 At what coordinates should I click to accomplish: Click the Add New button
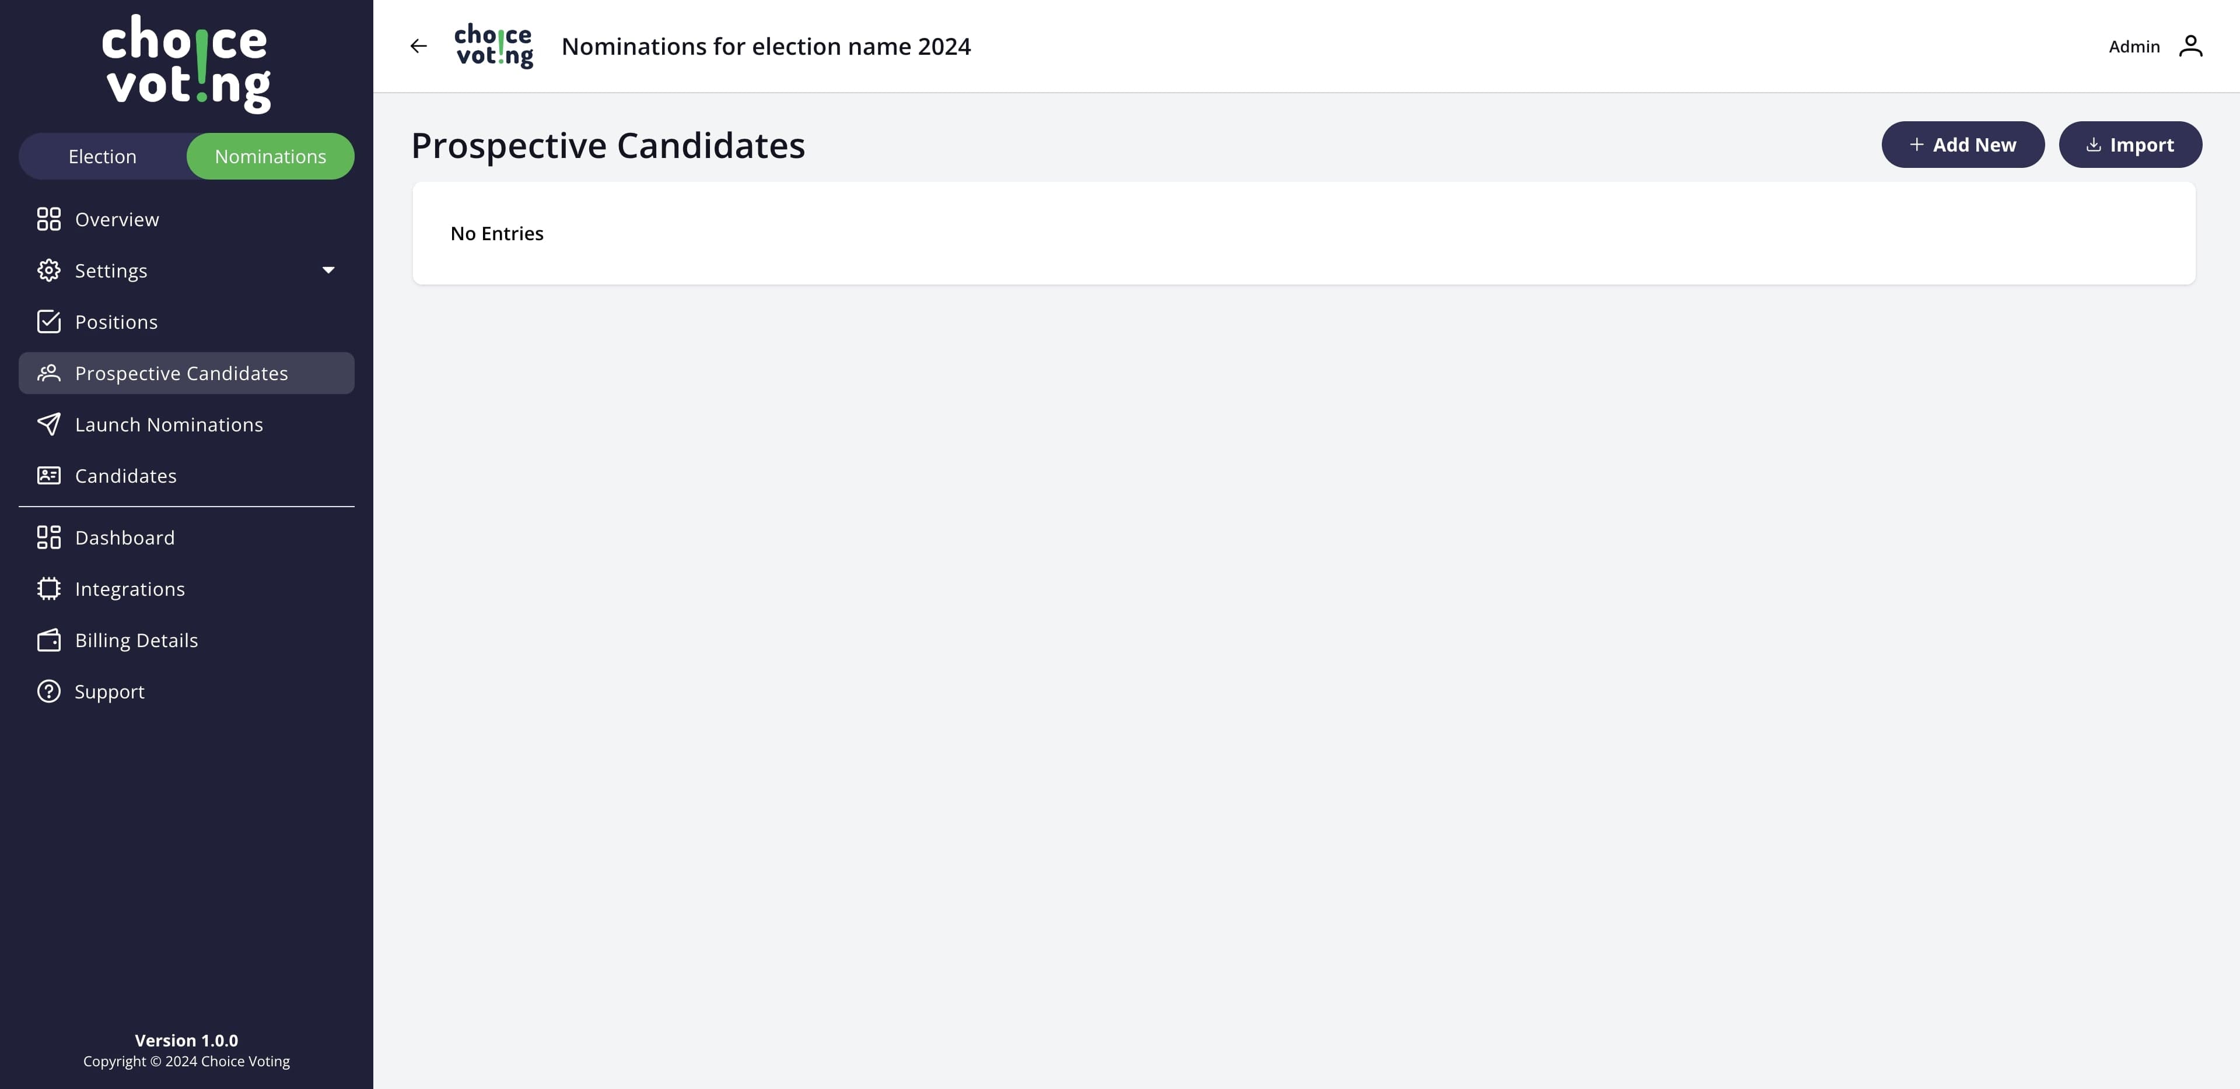coord(1962,144)
